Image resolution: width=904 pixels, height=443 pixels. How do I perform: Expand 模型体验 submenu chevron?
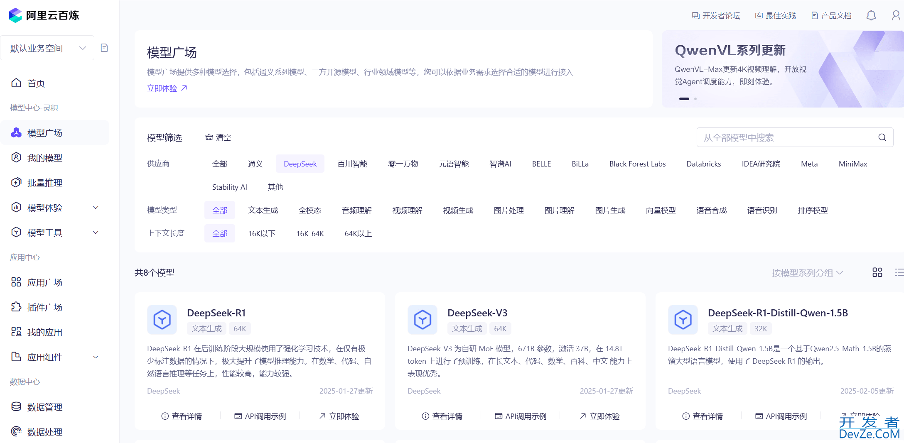coord(96,208)
